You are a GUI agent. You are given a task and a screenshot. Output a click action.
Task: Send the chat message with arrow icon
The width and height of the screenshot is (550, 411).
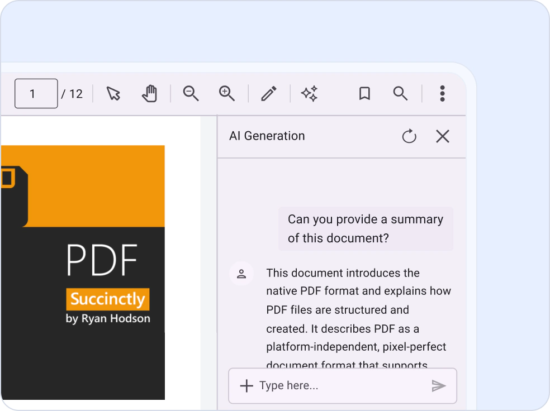(x=438, y=386)
